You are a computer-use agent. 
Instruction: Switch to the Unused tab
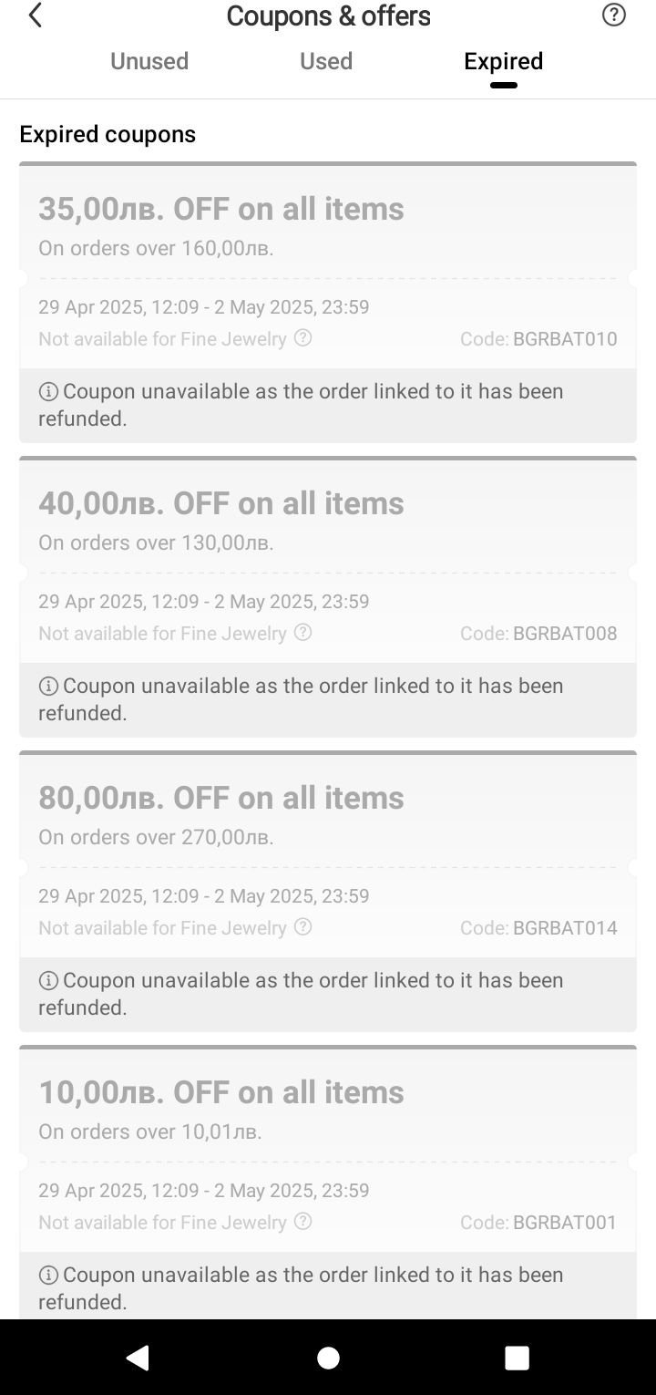tap(149, 61)
